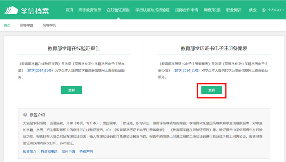Screen dimensions: 286x162
Task: Click the 学信档案 logo icon
Action: pyautogui.click(x=11, y=10)
